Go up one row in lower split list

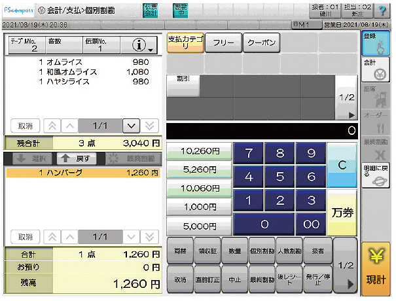pos(69,237)
